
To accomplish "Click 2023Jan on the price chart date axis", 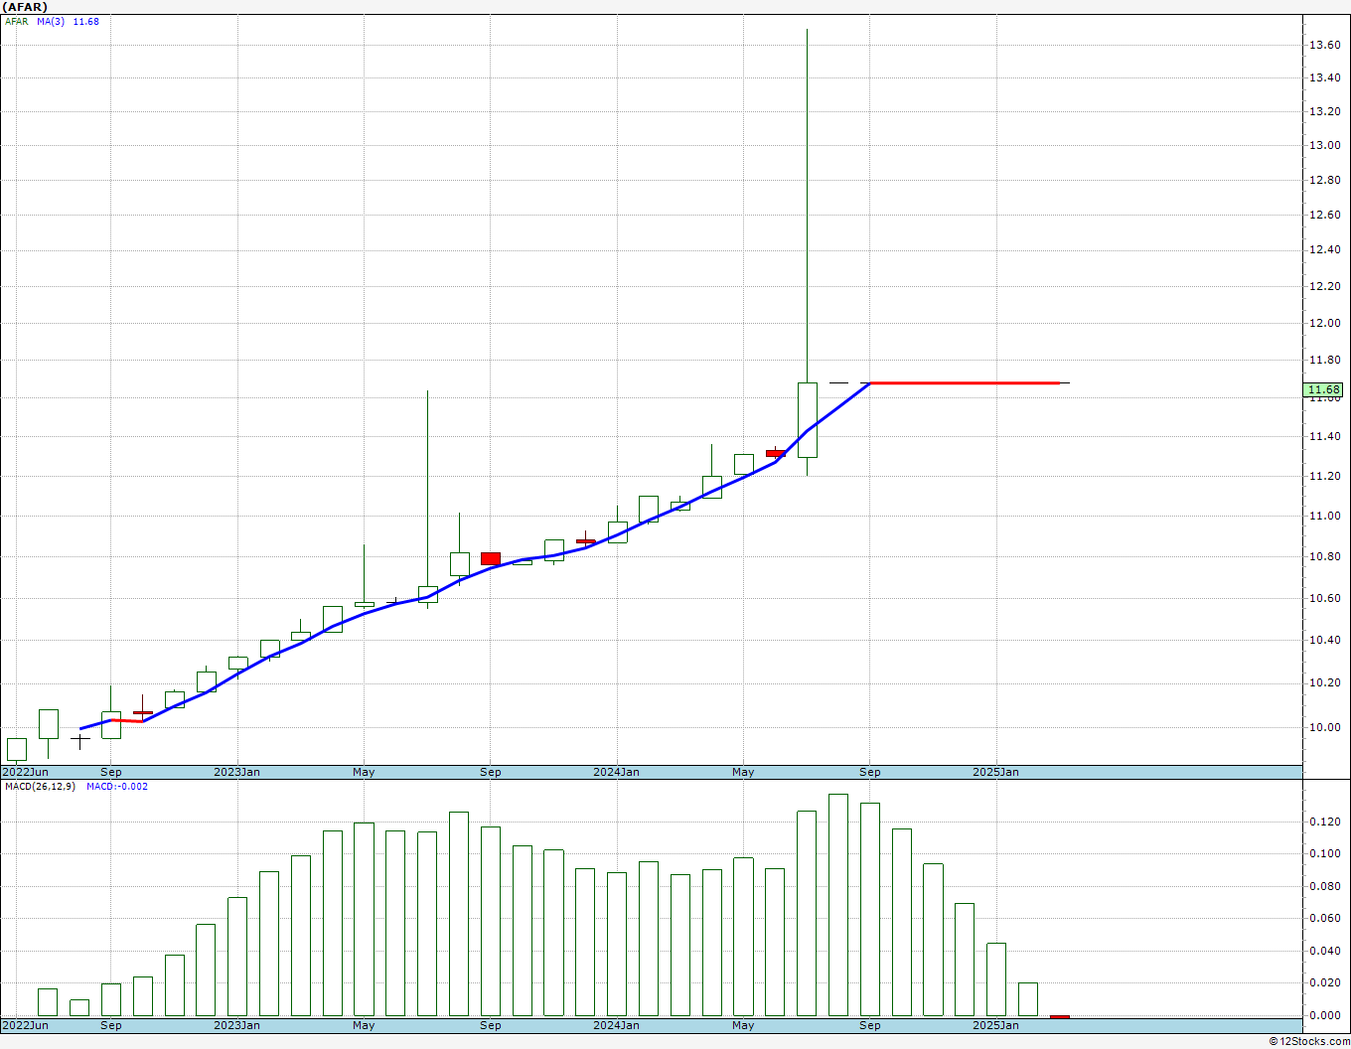I will point(237,772).
